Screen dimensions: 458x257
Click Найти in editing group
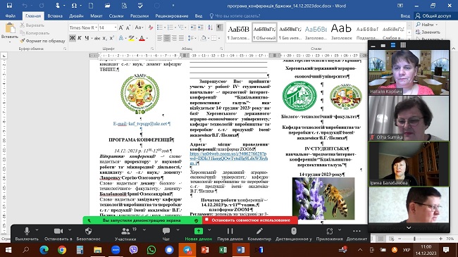pyautogui.click(x=427, y=25)
